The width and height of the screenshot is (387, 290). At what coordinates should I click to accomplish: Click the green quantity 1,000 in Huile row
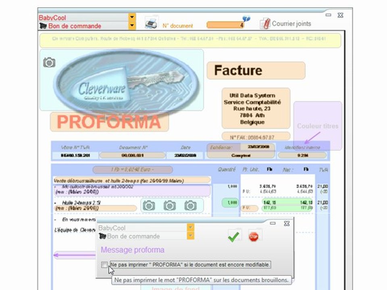click(x=230, y=203)
